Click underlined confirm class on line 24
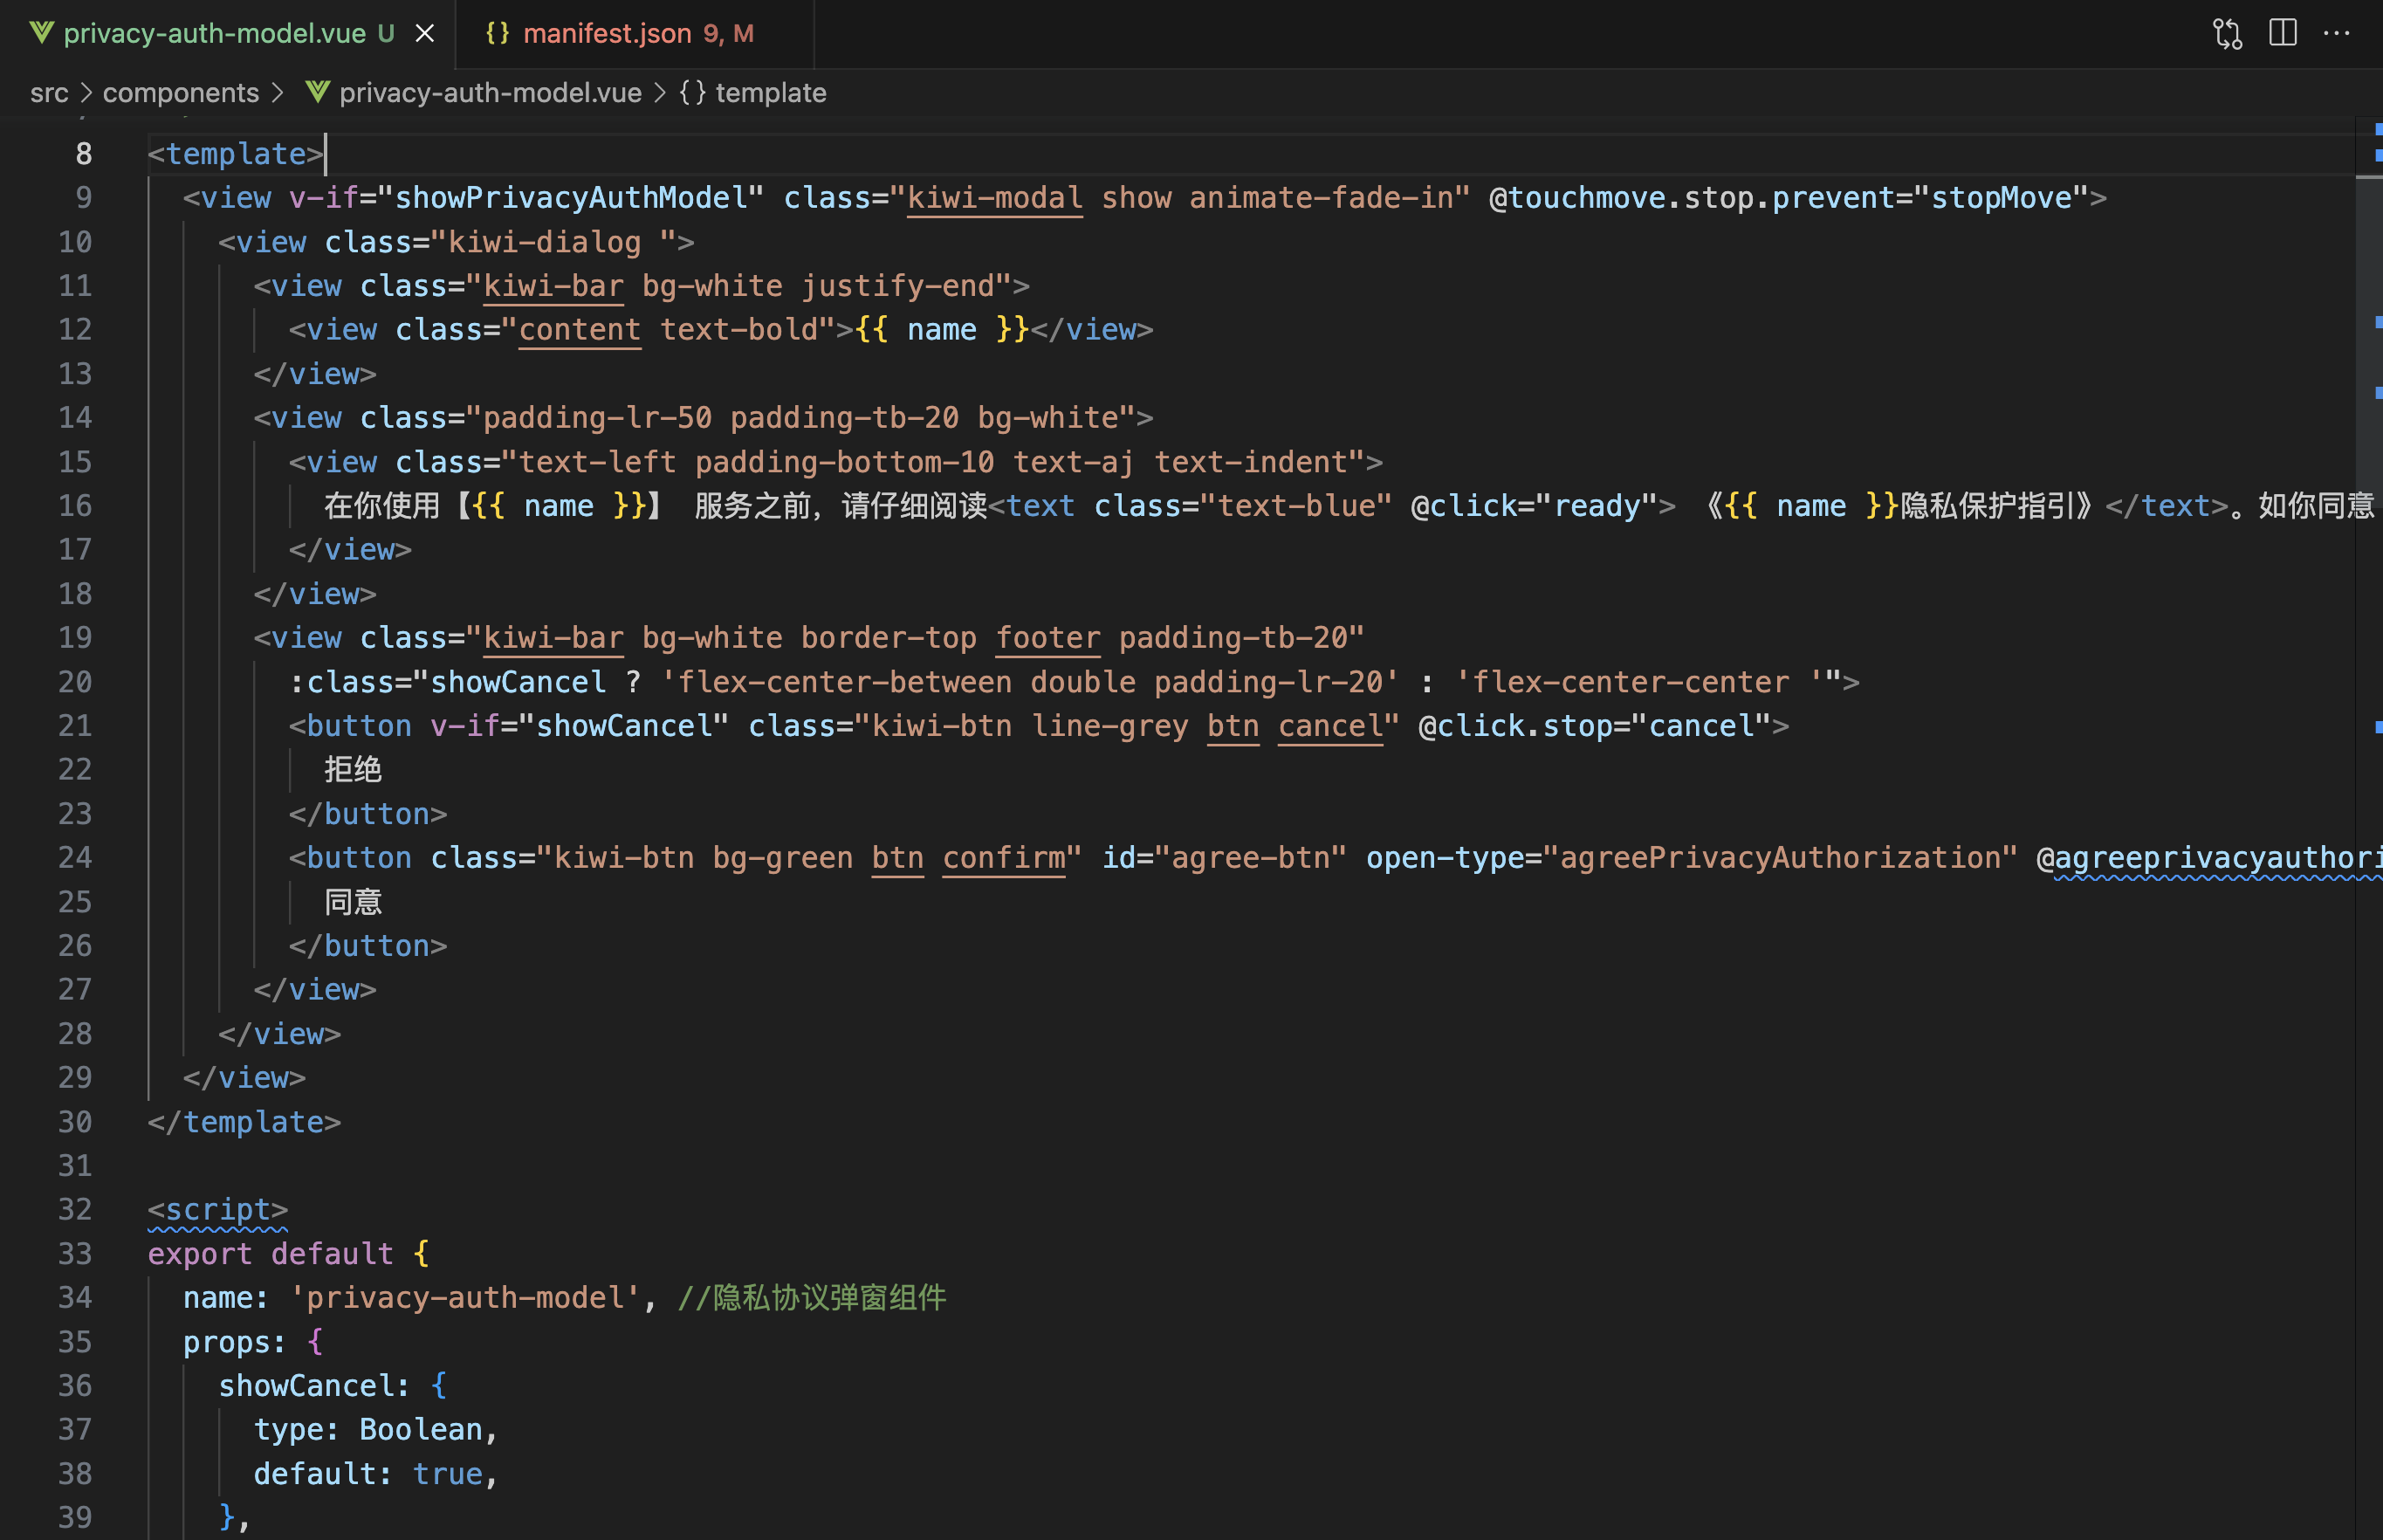The width and height of the screenshot is (2383, 1540). (1004, 858)
